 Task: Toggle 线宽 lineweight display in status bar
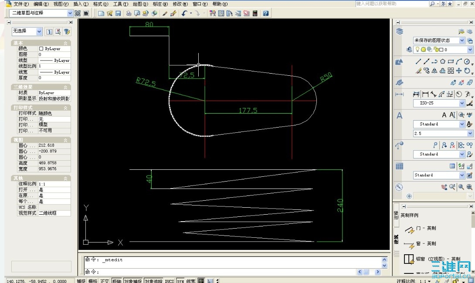pos(190,281)
